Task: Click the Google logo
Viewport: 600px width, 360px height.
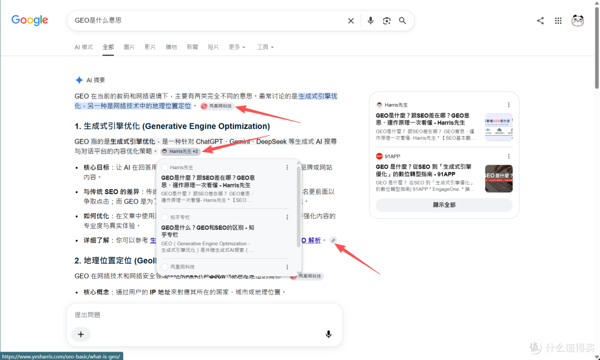Action: [30, 21]
